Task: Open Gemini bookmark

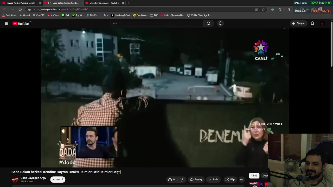Action: (x=25, y=15)
